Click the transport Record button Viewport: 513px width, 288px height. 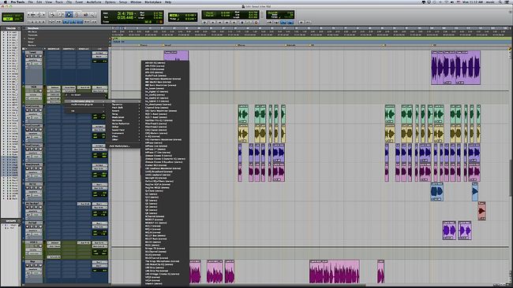click(256, 22)
